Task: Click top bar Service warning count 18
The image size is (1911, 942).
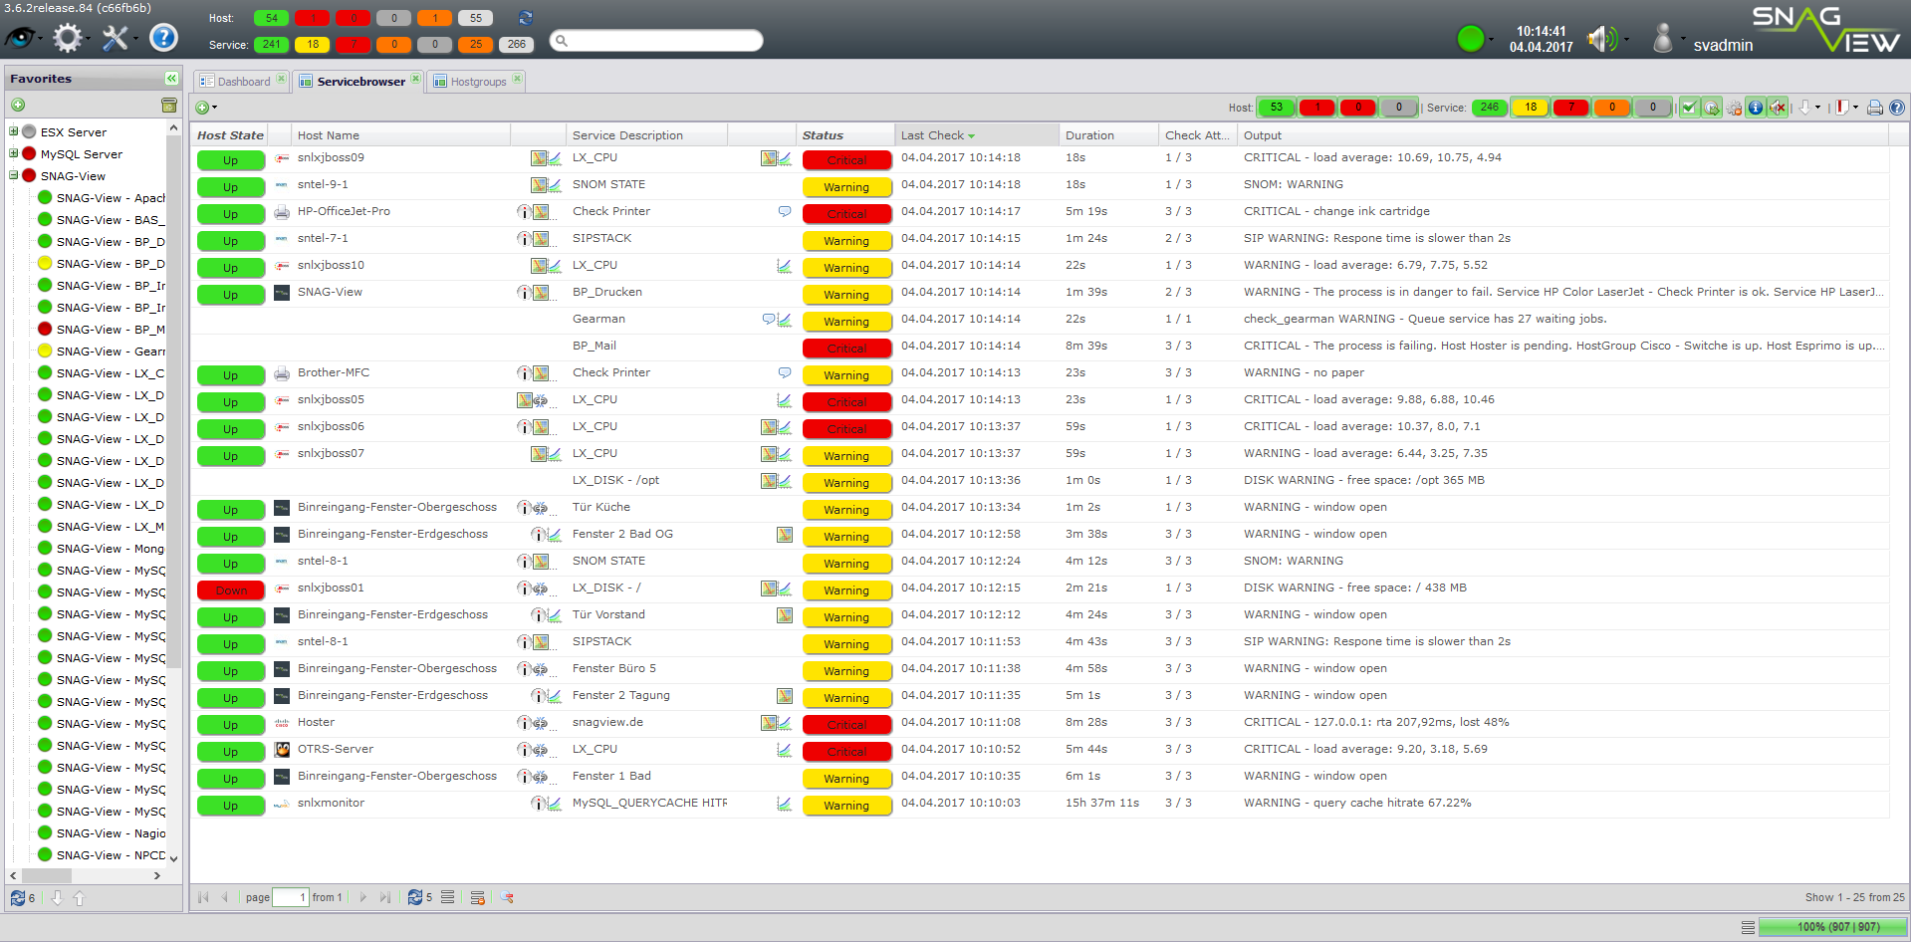Action: coord(313,44)
